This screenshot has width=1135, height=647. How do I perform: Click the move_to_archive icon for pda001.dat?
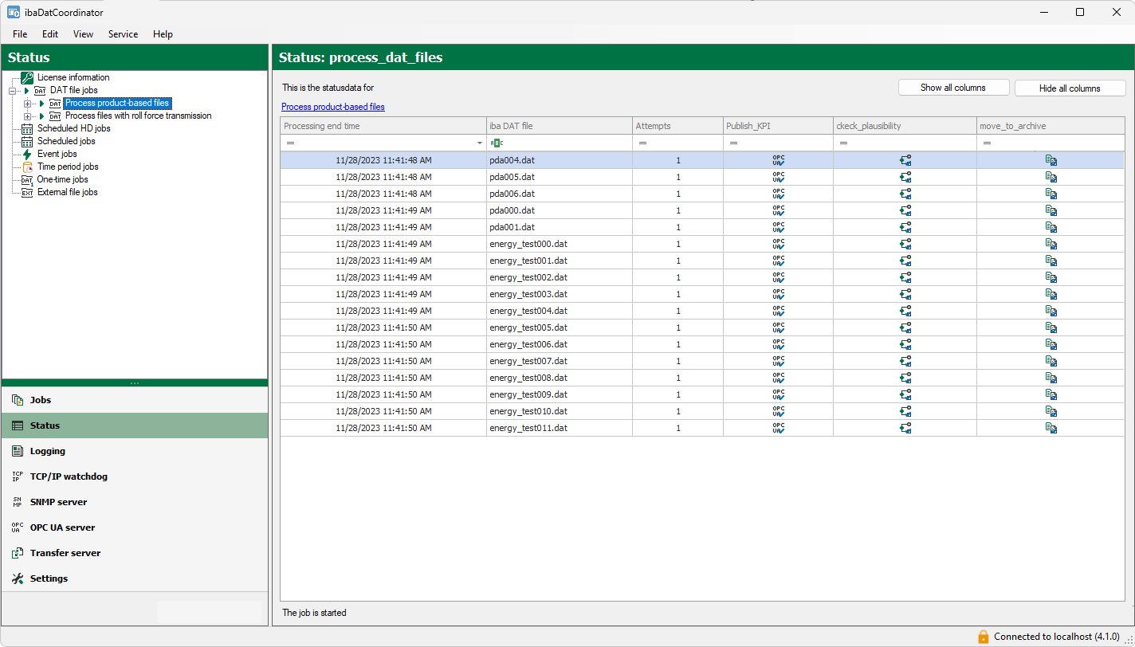[1051, 227]
